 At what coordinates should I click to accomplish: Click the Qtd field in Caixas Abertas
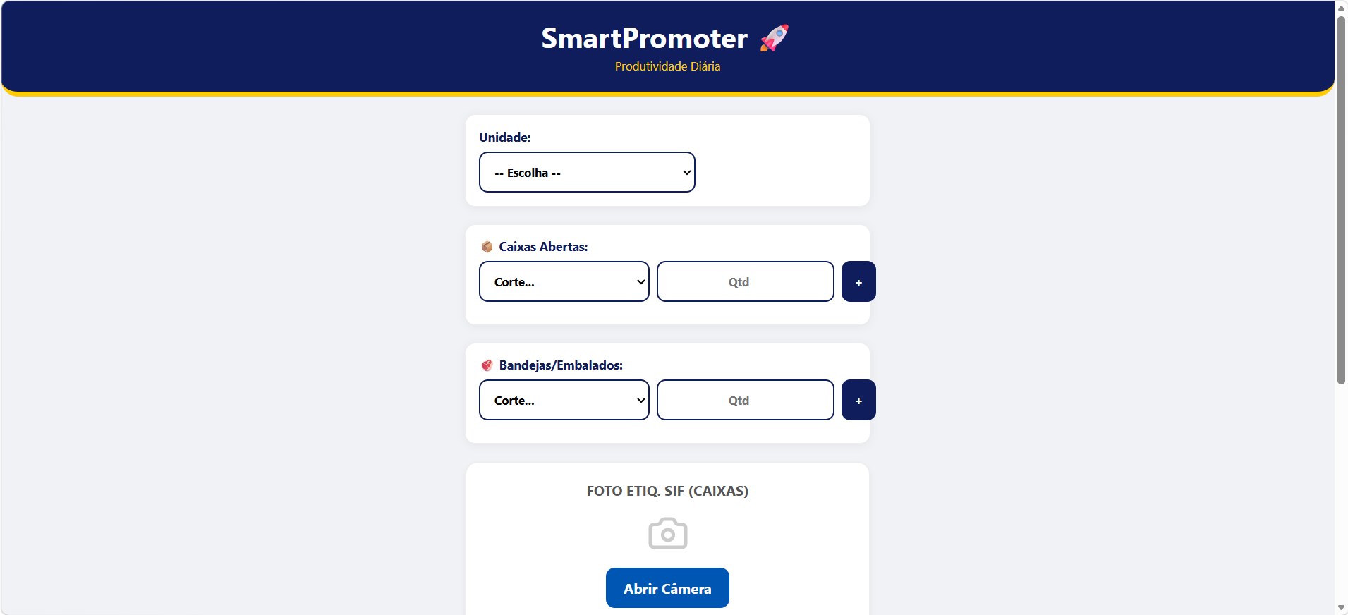(x=744, y=281)
